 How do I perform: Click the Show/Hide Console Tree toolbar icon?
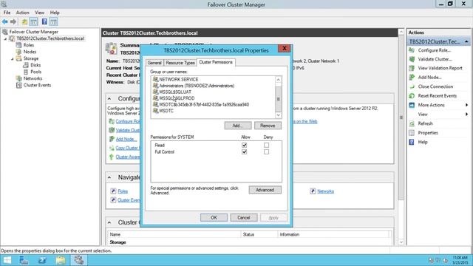[33, 21]
